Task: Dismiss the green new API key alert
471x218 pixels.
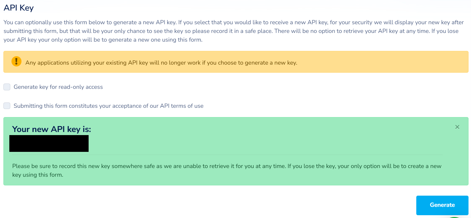Action: [x=457, y=127]
